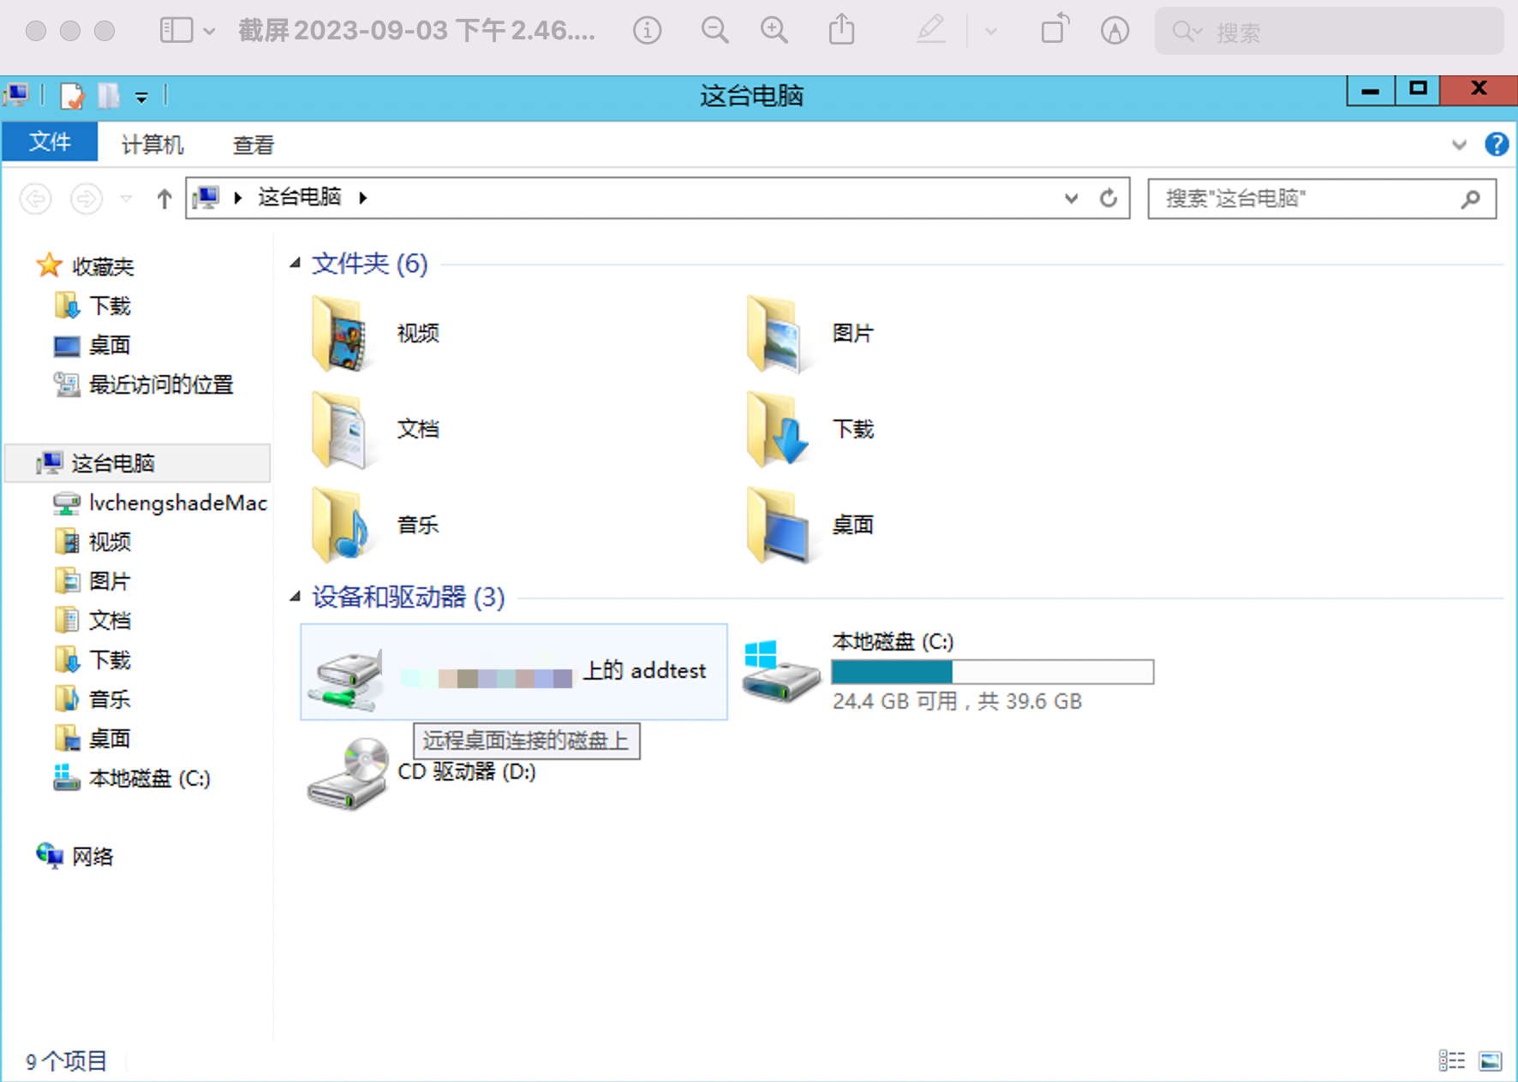
Task: Open the 文件 menu
Action: (49, 142)
